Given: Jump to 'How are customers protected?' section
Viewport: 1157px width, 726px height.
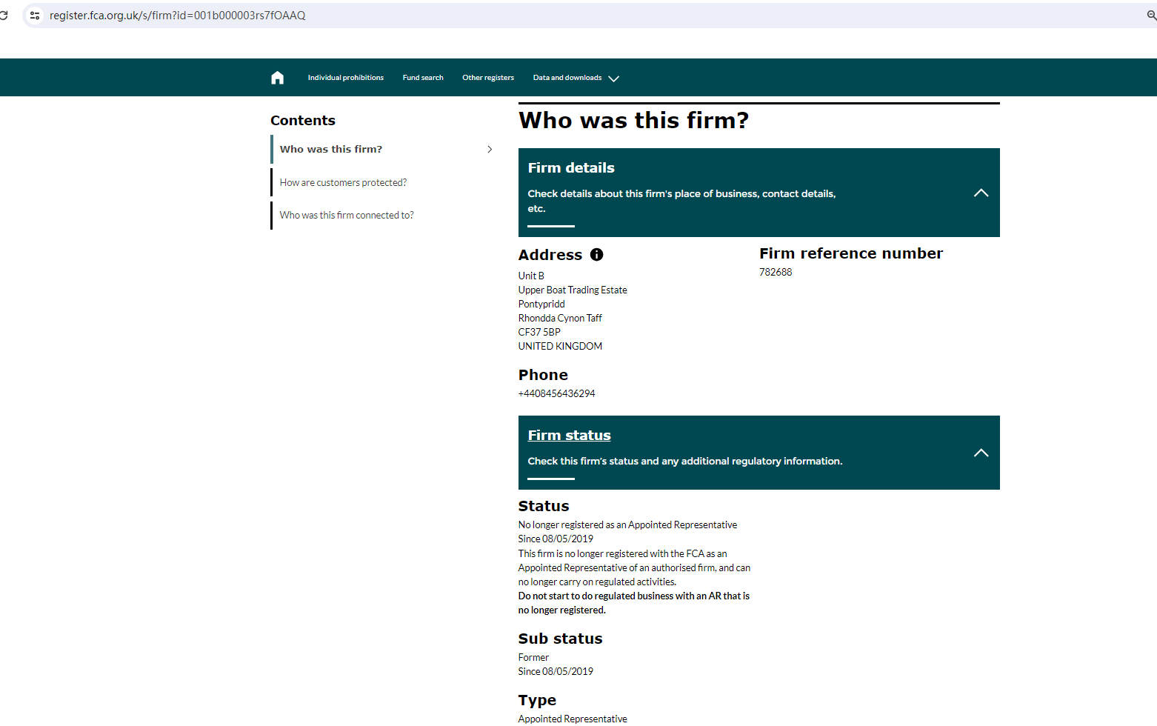Looking at the screenshot, I should tap(343, 182).
